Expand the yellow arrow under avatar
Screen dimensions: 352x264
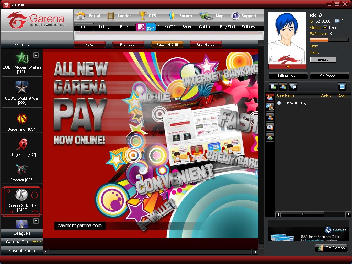click(288, 67)
